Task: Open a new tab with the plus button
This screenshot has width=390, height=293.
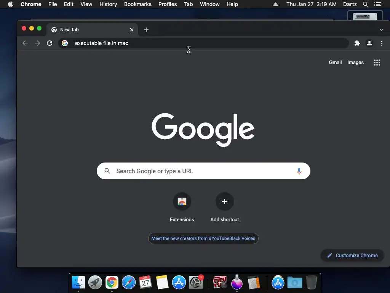Action: pos(146,30)
